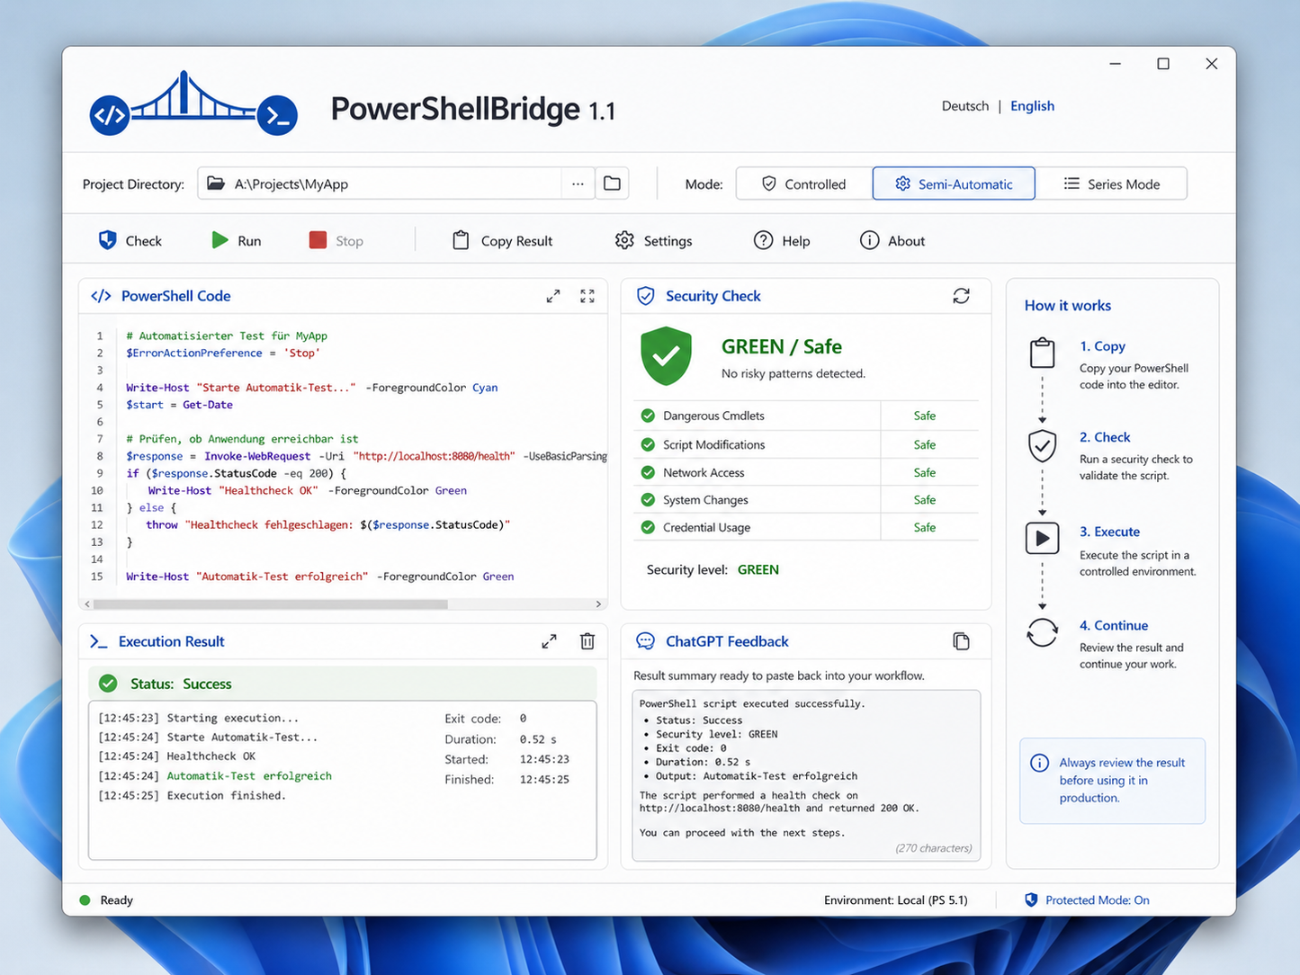The height and width of the screenshot is (975, 1300).
Task: Click green check beside Credential Usage
Action: tap(648, 527)
